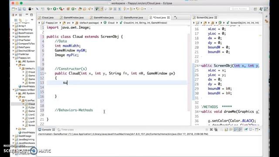Expand the Array1 project node
This screenshot has width=279, height=157.
[14, 26]
